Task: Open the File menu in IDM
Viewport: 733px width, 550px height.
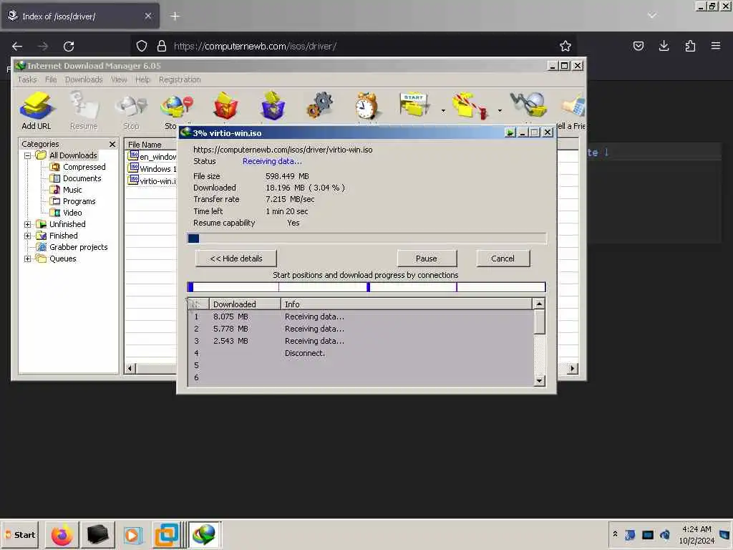Action: point(51,79)
